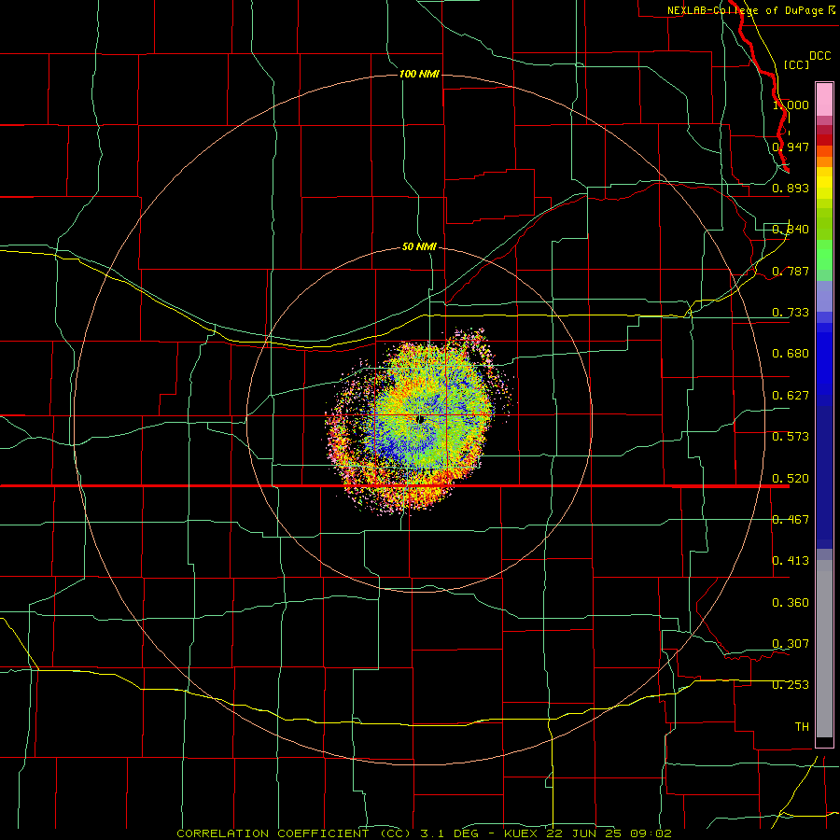The width and height of the screenshot is (840, 840).
Task: Click the 0.307 scale value
Action: pyautogui.click(x=791, y=644)
